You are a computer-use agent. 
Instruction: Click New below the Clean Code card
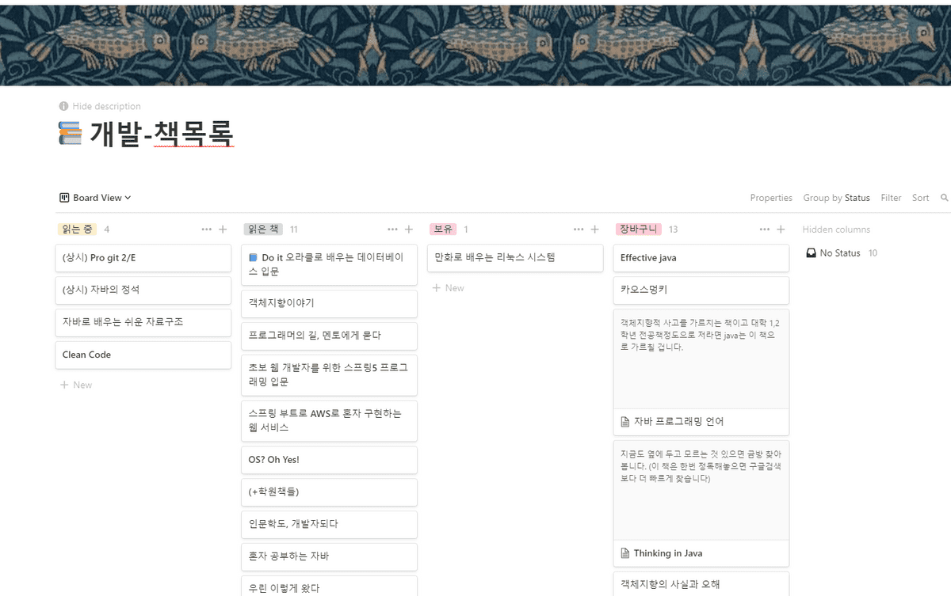76,385
